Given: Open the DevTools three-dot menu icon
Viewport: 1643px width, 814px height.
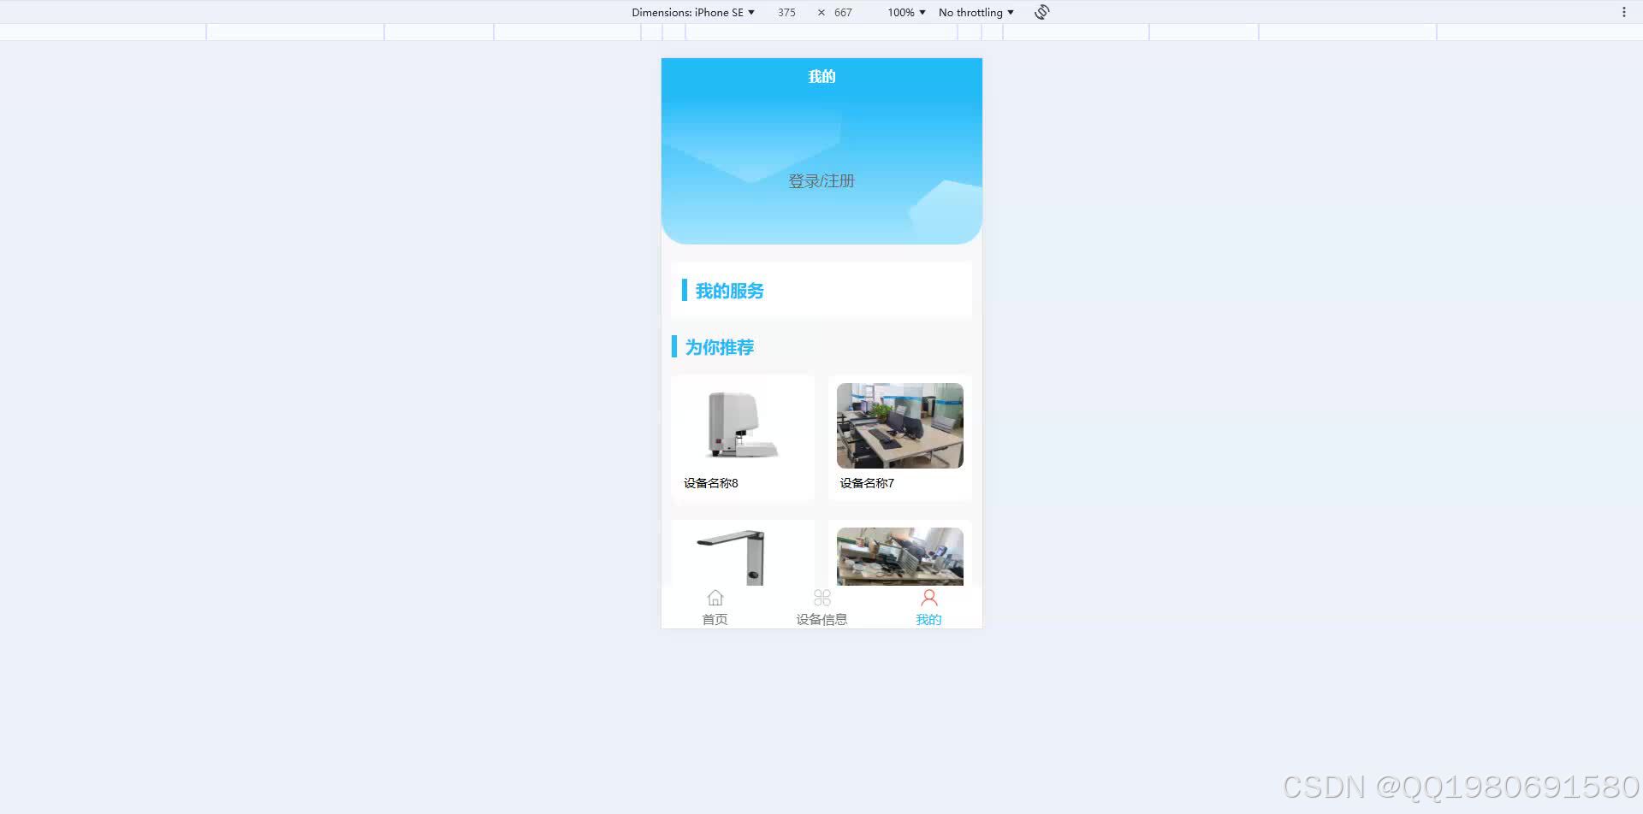Looking at the screenshot, I should [1624, 11].
